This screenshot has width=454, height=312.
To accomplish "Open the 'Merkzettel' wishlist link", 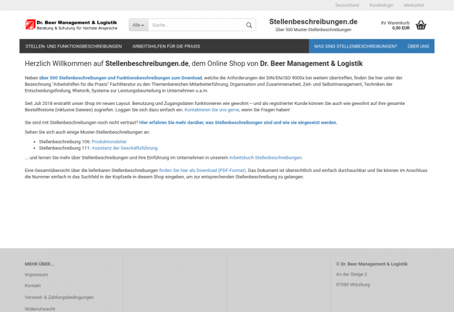I will coord(414,5).
